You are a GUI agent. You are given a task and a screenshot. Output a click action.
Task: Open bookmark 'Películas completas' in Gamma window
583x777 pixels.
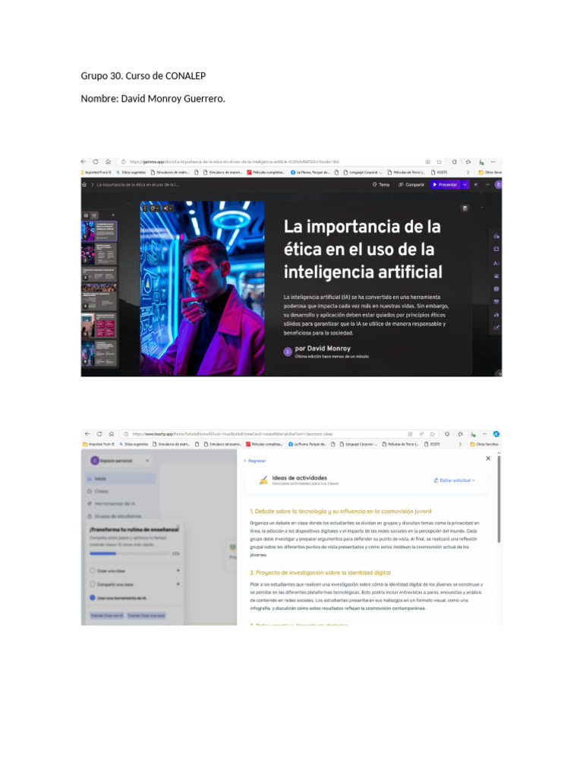(266, 172)
